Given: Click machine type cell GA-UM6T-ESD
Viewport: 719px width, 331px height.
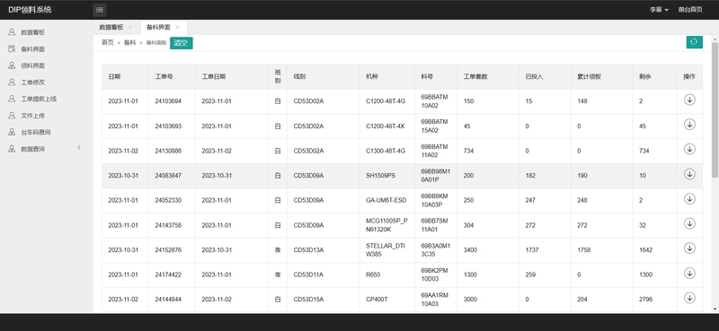Looking at the screenshot, I should coord(386,201).
